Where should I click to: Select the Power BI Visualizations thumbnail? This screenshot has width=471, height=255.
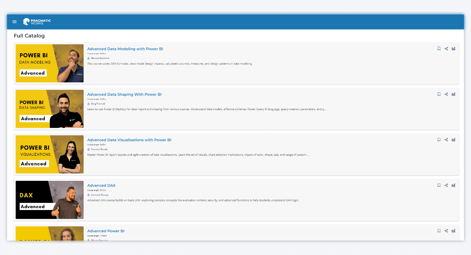point(49,154)
